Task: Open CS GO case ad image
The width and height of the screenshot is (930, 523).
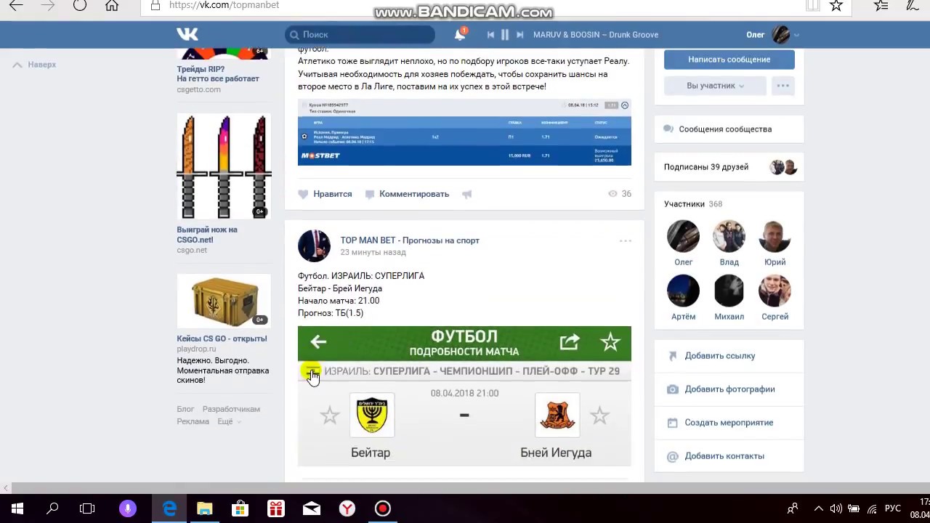Action: 224,301
